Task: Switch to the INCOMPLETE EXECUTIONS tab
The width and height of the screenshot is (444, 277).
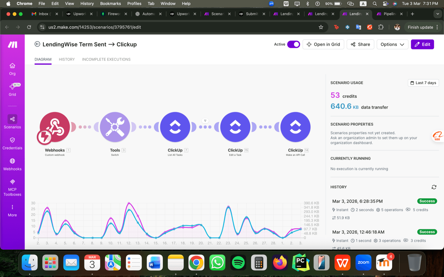Action: [106, 59]
